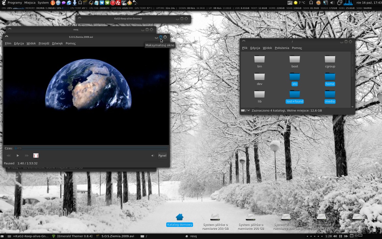
Task: Click the blue system monitor graph applet
Action: 348,3
